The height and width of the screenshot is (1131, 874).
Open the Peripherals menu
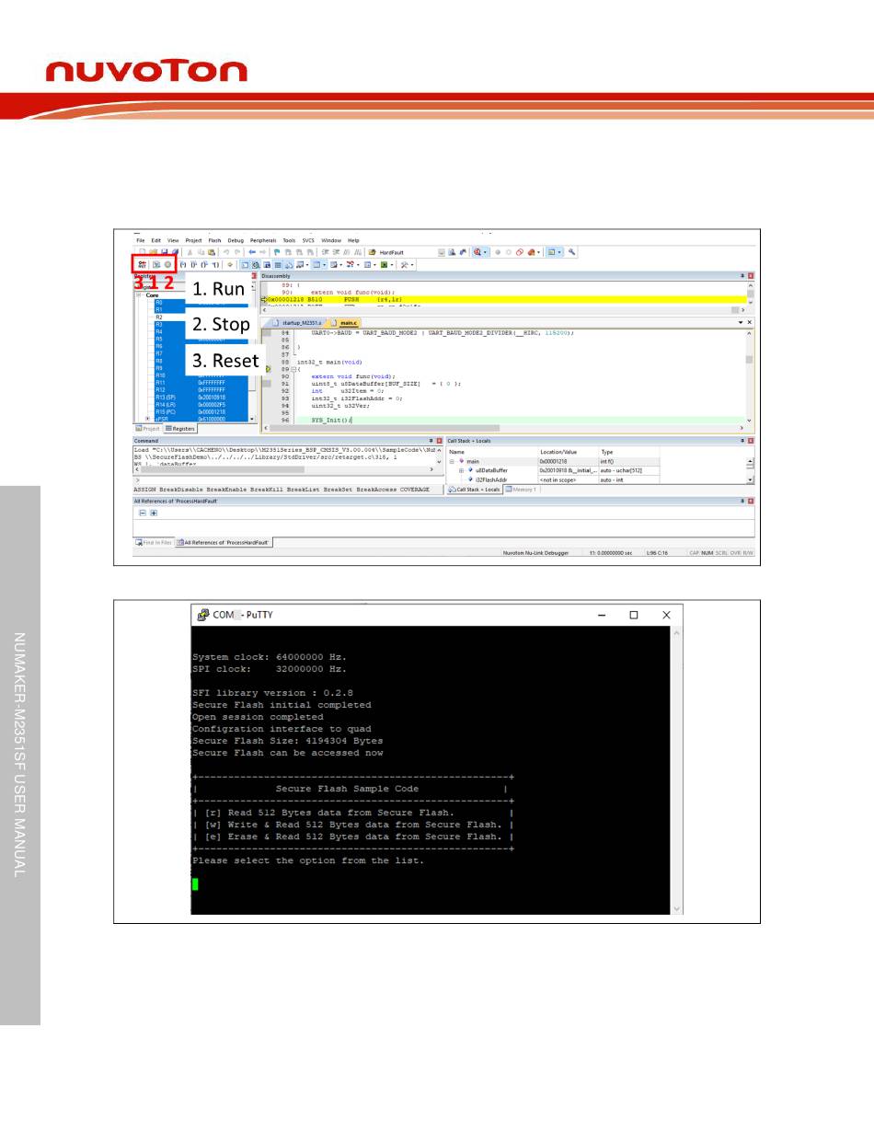pos(264,240)
